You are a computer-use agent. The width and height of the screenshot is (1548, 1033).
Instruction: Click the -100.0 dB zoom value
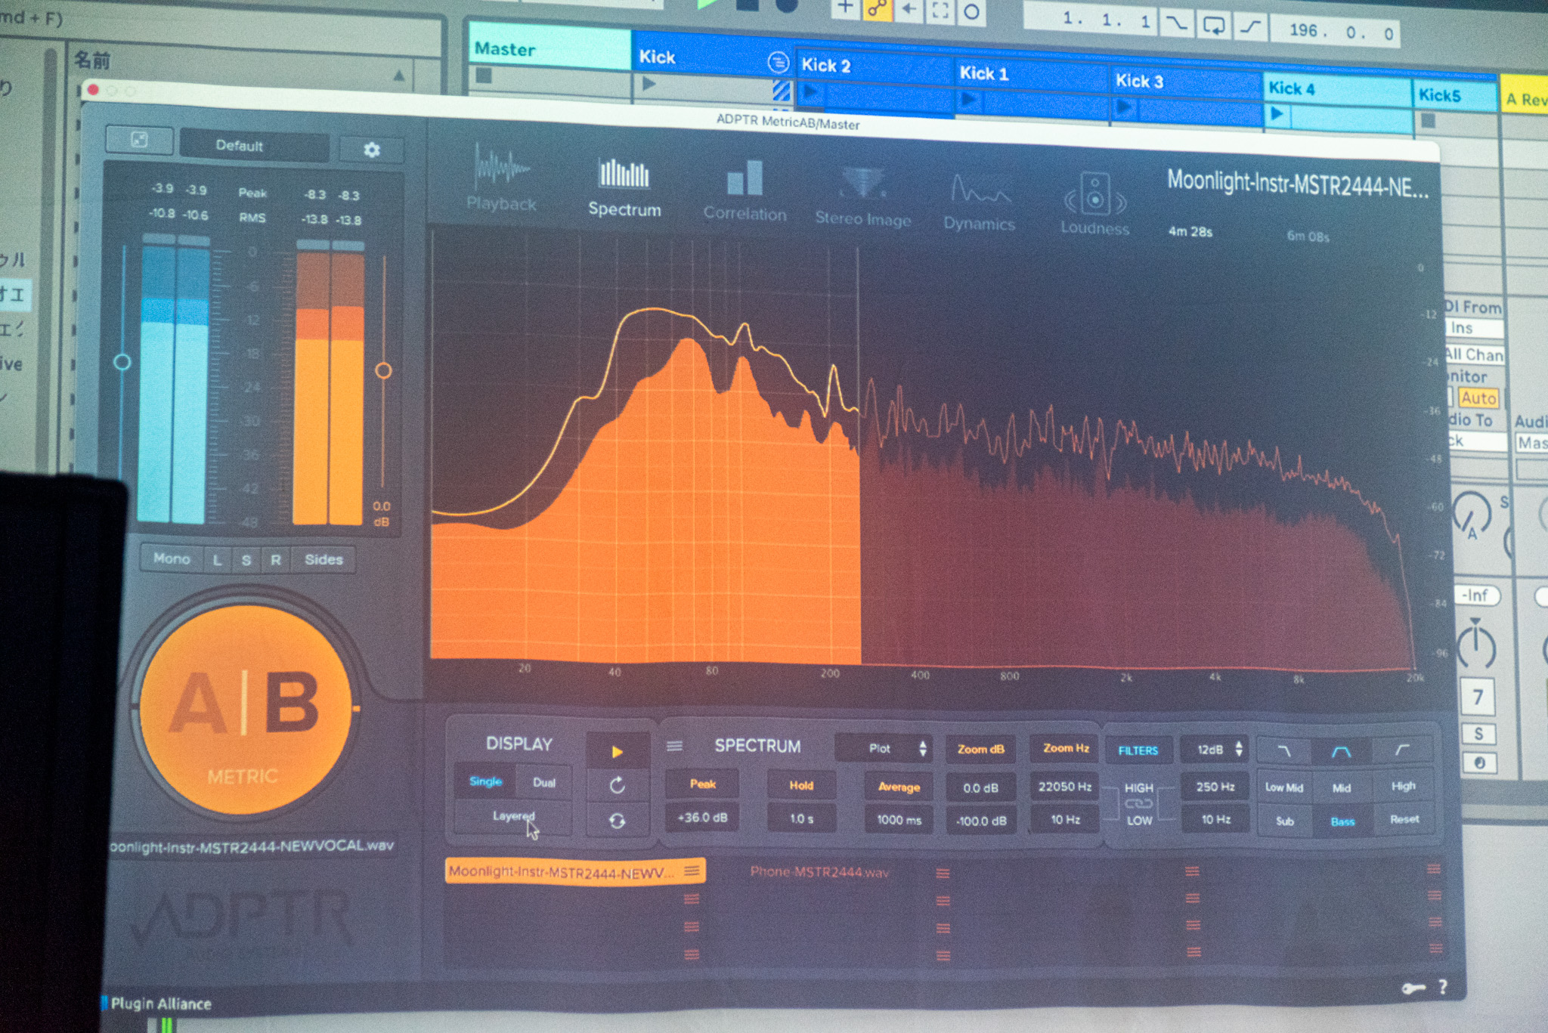click(x=980, y=821)
